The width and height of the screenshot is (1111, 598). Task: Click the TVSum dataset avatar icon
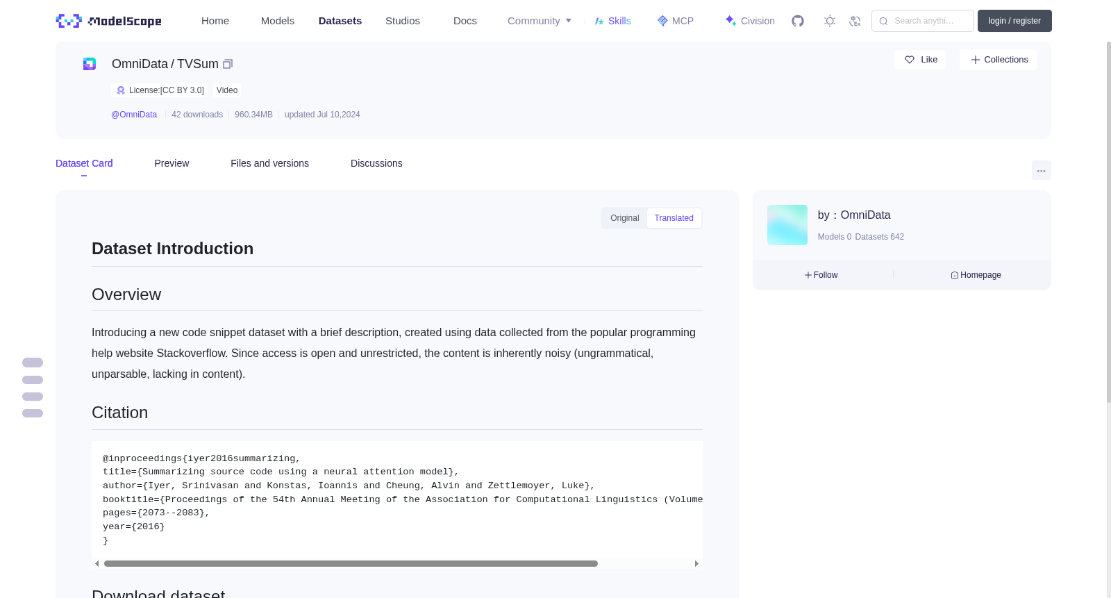point(90,64)
